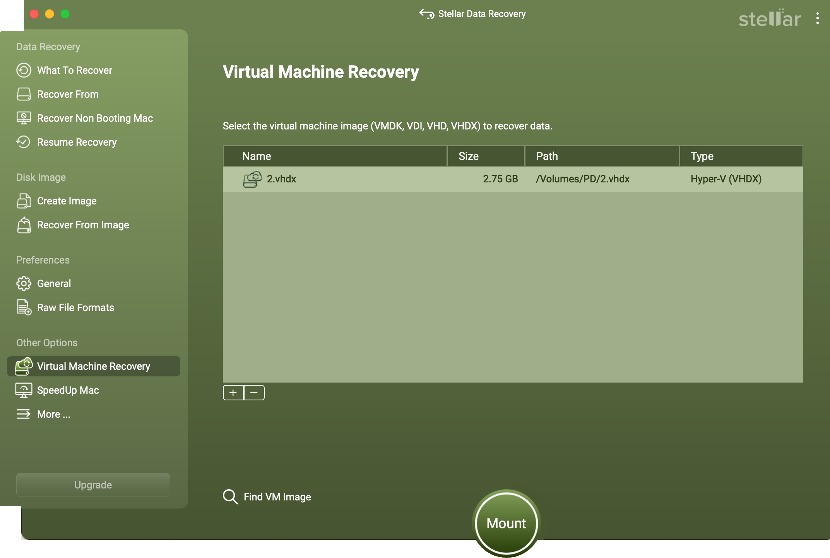Close the window with red button
The width and height of the screenshot is (830, 558).
34,14
